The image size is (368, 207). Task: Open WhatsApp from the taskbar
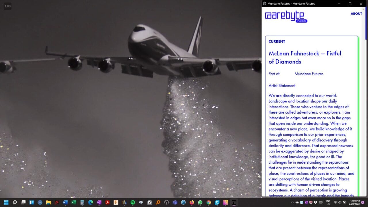(200, 202)
